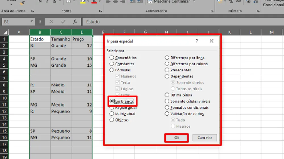Select the Última célula radio option
284x159 pixels.
point(178,95)
